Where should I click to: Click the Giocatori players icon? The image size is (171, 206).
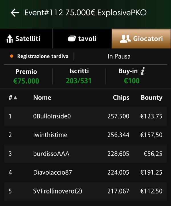tap(125, 39)
